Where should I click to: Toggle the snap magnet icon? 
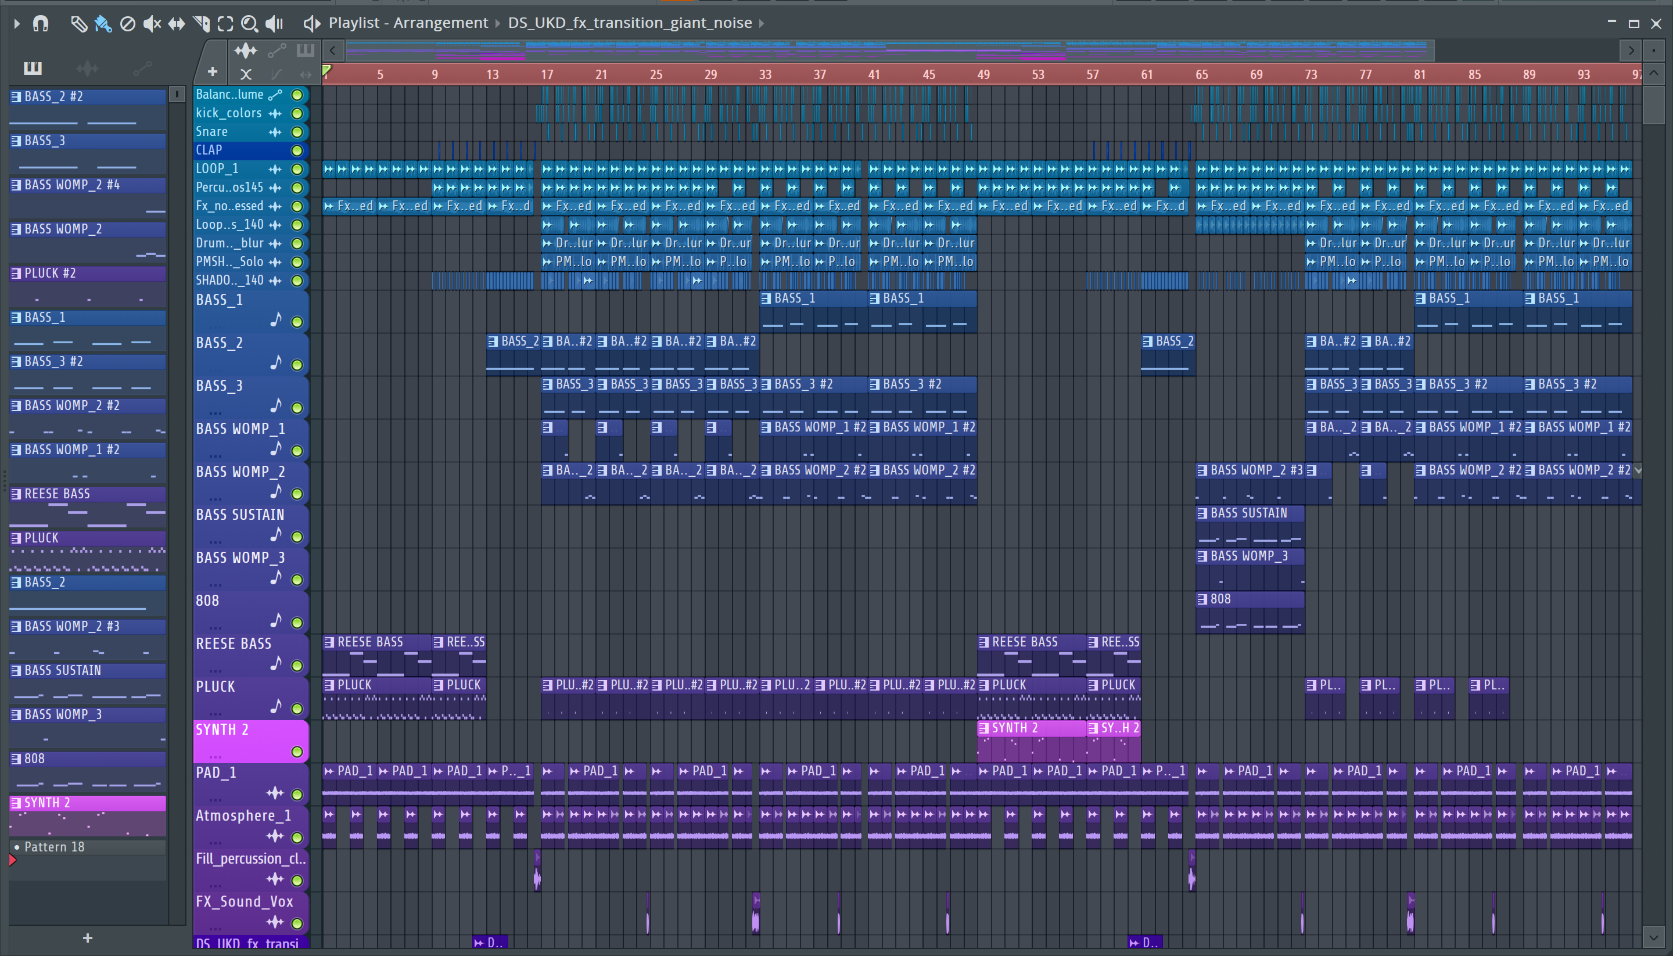pos(41,24)
